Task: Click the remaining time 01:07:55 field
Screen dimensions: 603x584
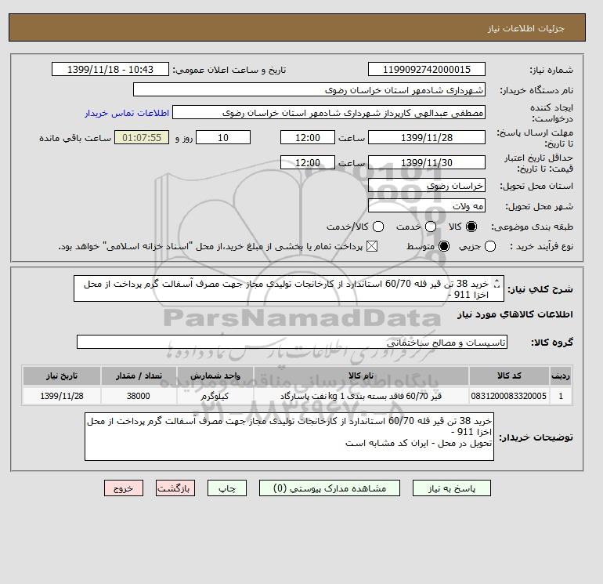Action: (142, 137)
